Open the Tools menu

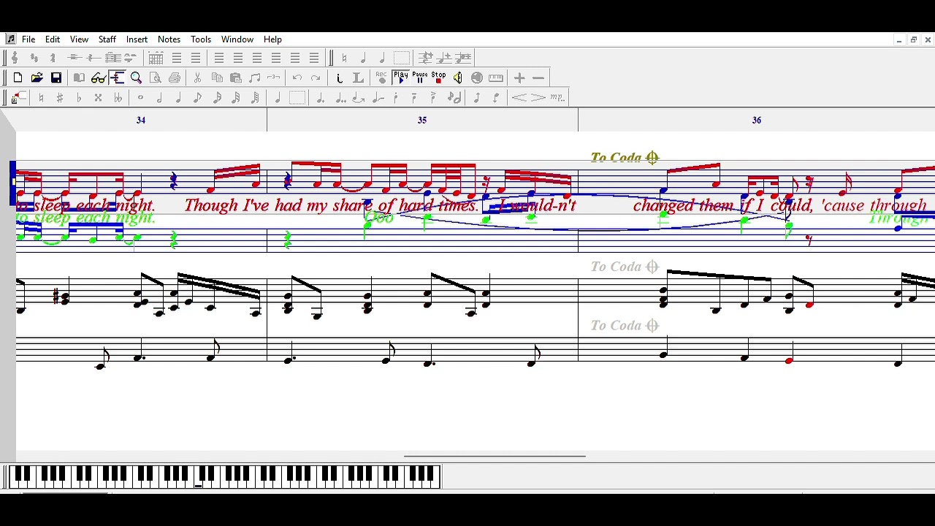click(x=201, y=39)
